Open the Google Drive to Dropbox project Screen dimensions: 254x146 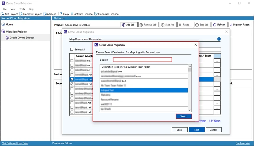22,38
